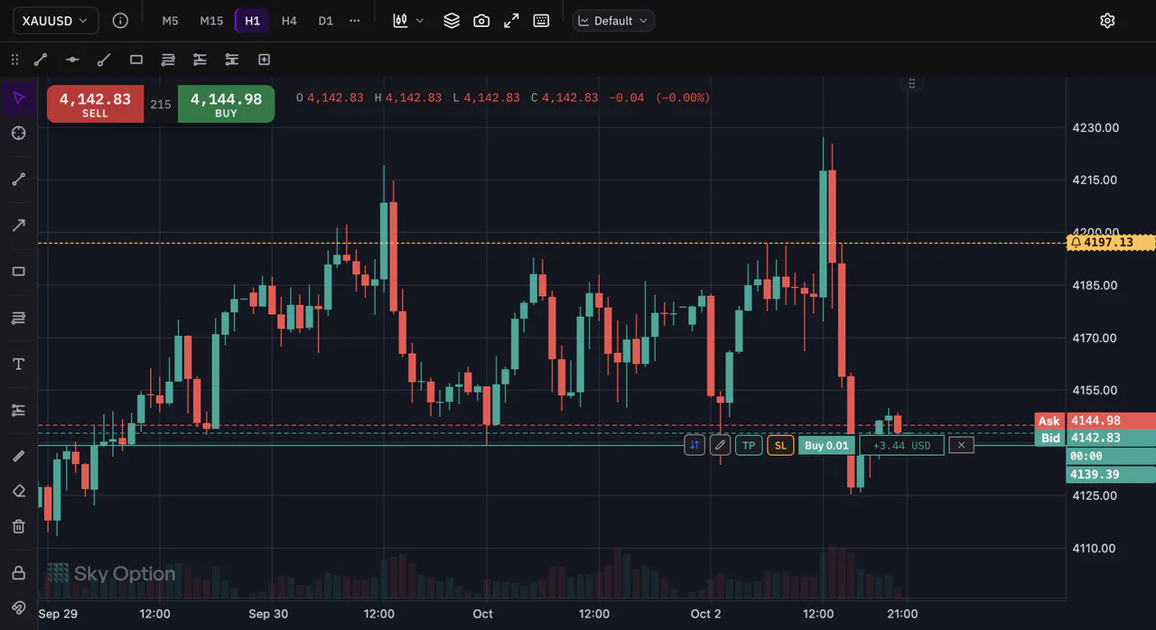Screen dimensions: 1156x630
Task: Click the 00:00 countdown label on price axis
Action: click(x=1111, y=456)
